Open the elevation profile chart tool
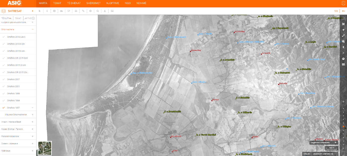Image resolution: width=347 pixels, height=156 pixels. (61, 11)
